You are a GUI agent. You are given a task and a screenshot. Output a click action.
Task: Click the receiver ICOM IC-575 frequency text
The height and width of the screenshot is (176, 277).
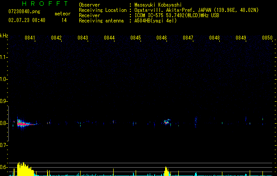177,15
